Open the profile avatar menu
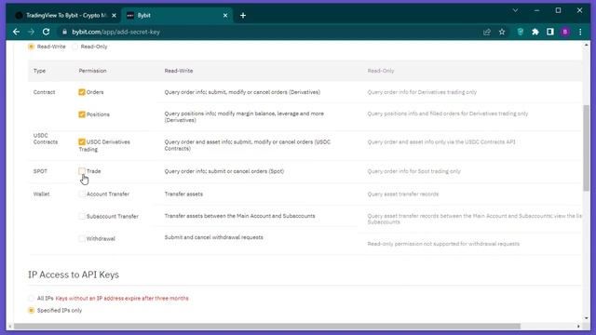 coord(565,32)
